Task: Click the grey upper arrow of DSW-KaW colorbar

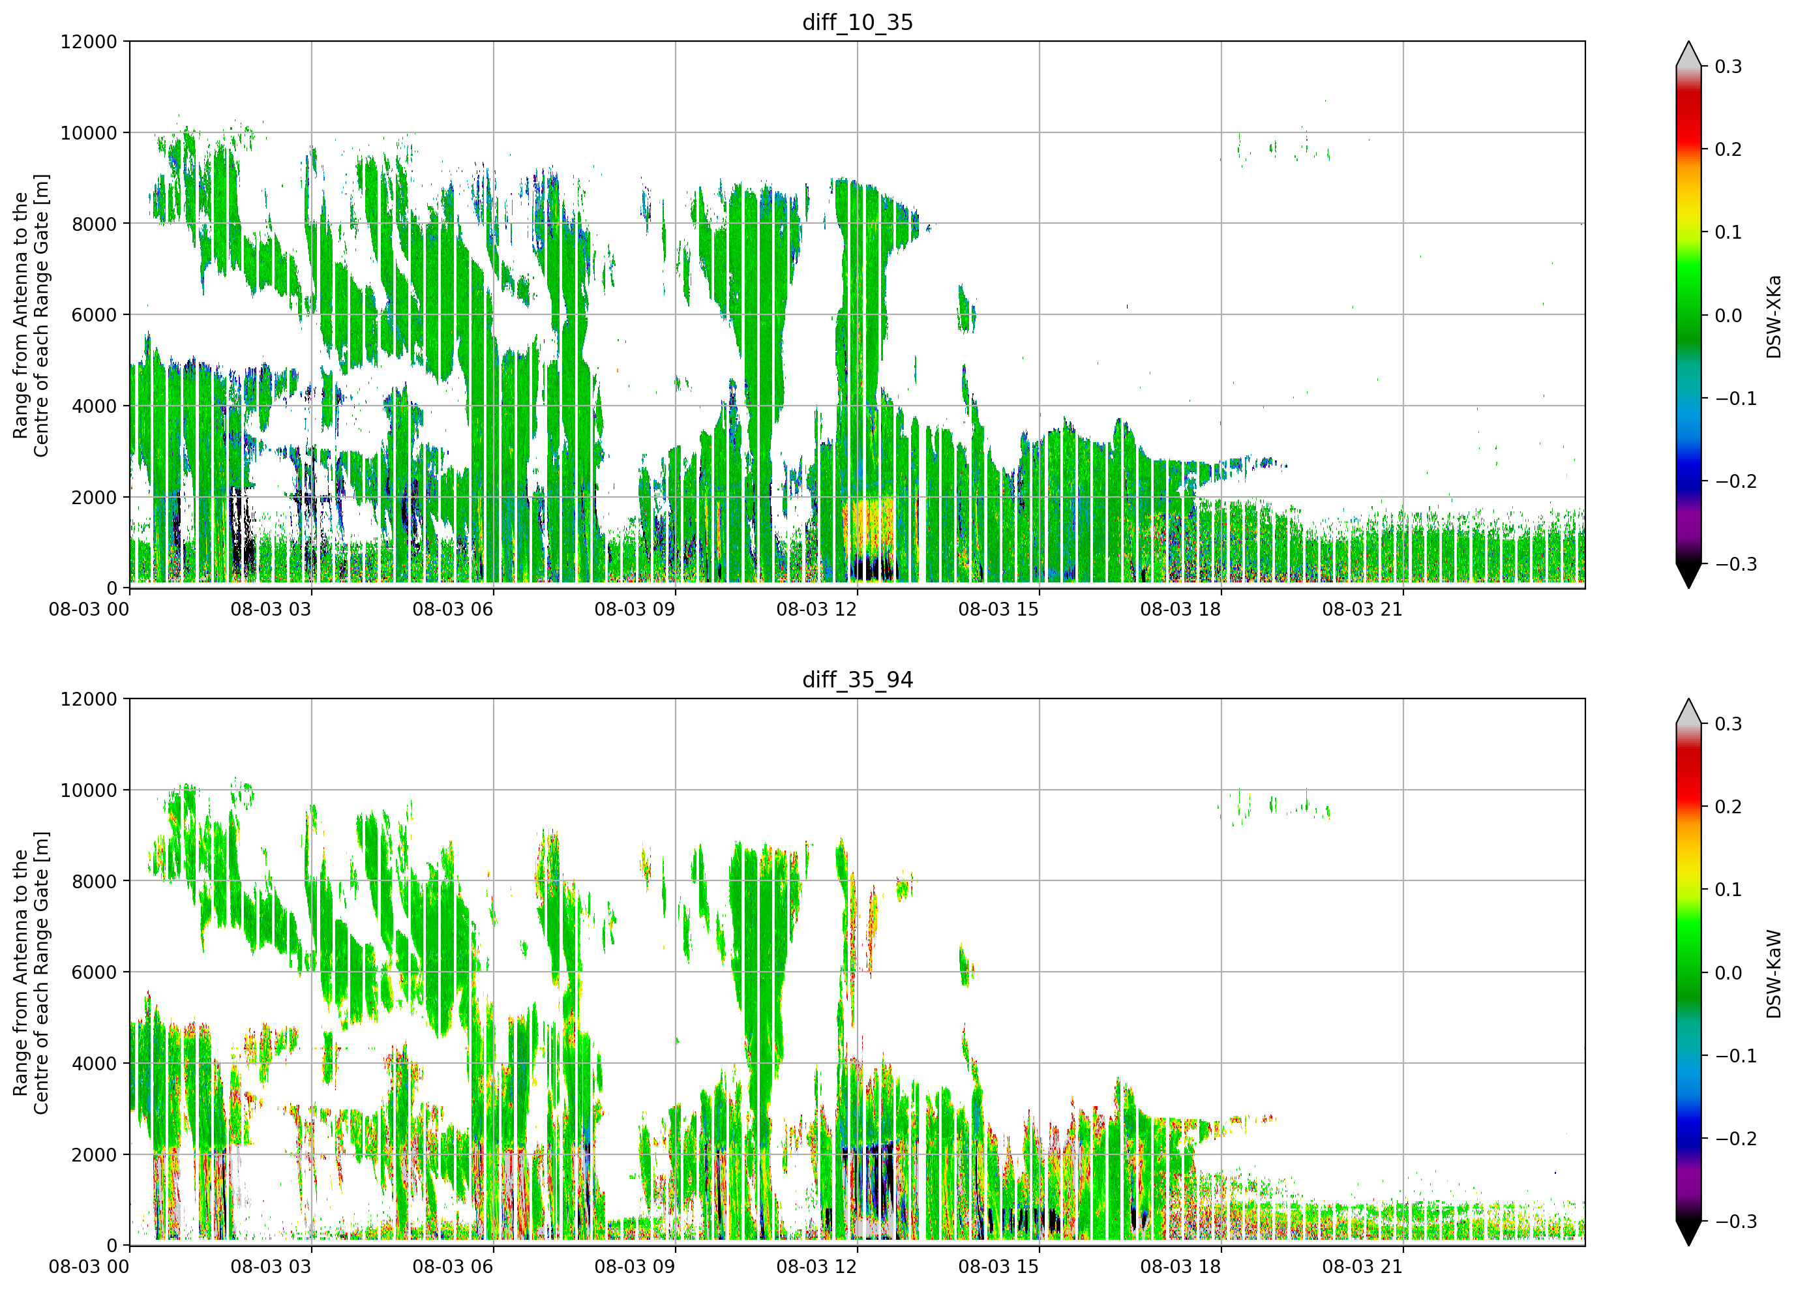Action: point(1689,712)
